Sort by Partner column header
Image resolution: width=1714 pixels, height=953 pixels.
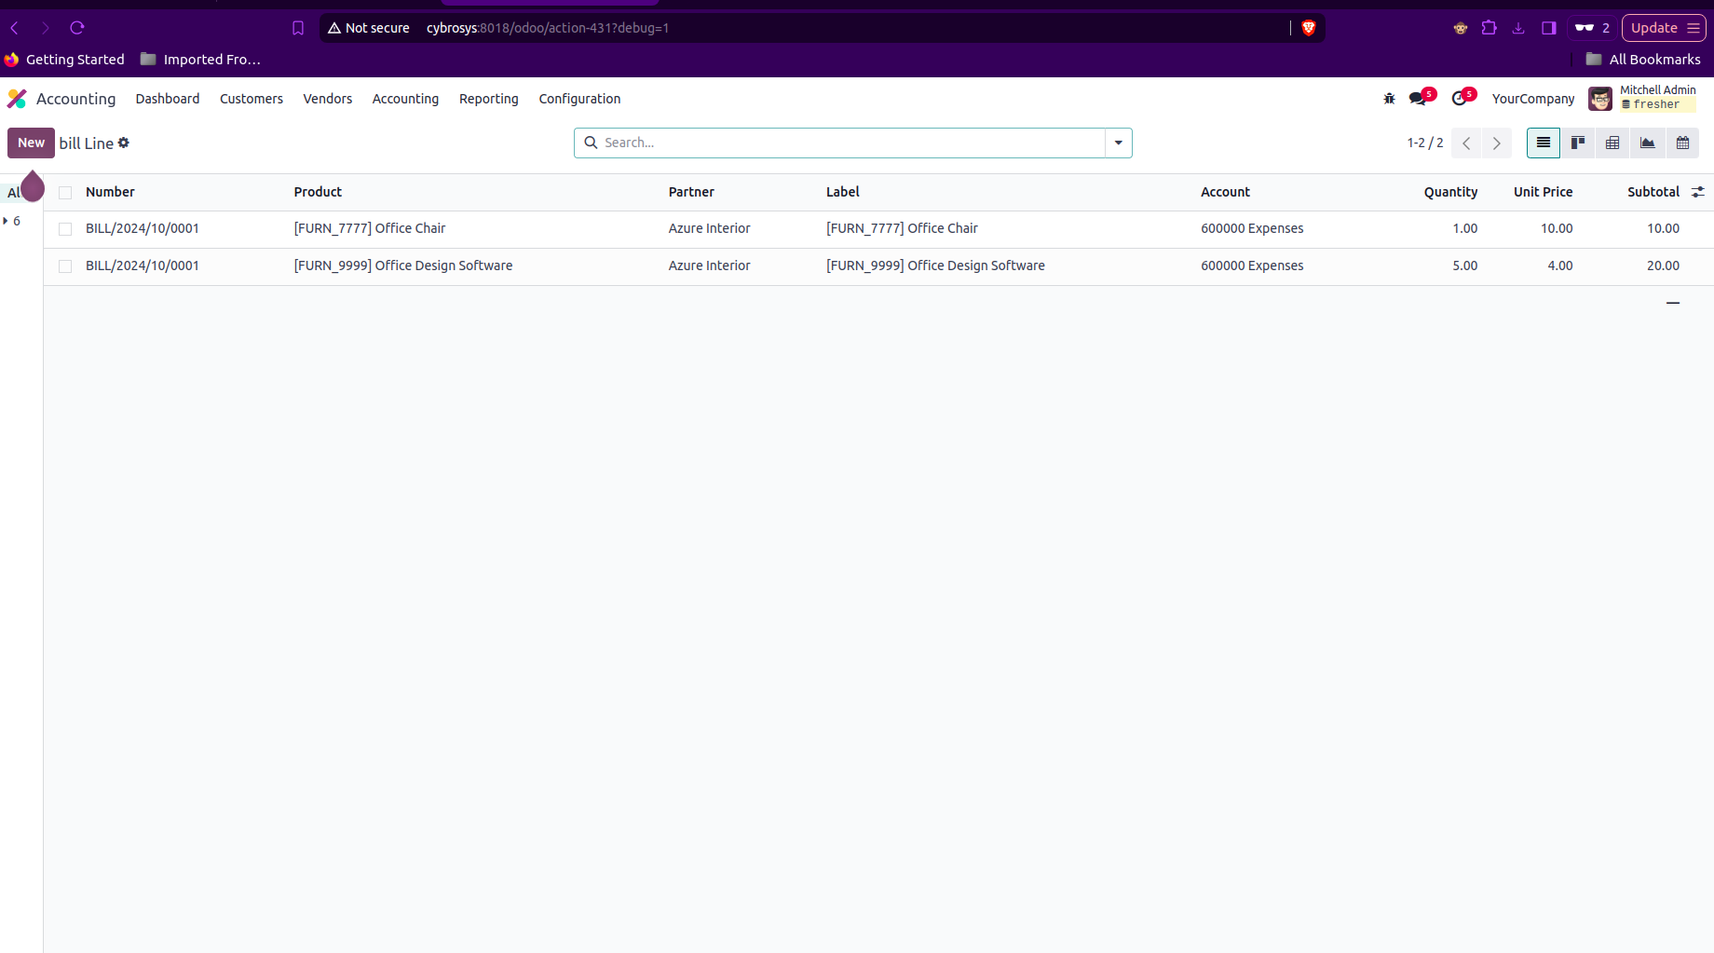(x=691, y=192)
